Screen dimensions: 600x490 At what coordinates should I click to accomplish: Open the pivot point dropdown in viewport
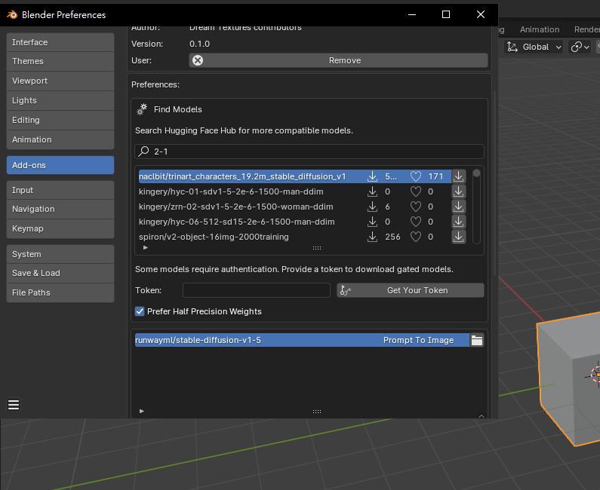coord(580,47)
